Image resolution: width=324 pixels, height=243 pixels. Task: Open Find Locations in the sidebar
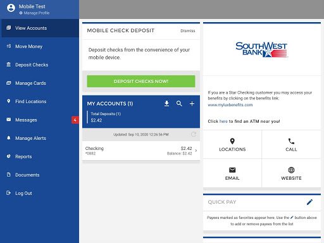pyautogui.click(x=40, y=101)
